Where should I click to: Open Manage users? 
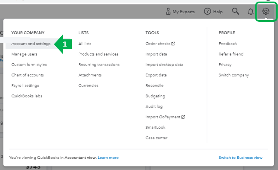[x=24, y=54]
